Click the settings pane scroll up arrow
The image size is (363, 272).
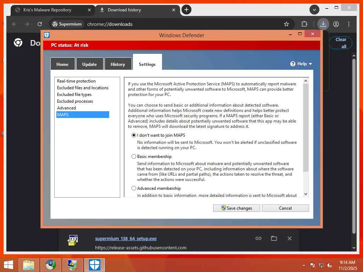(306, 81)
